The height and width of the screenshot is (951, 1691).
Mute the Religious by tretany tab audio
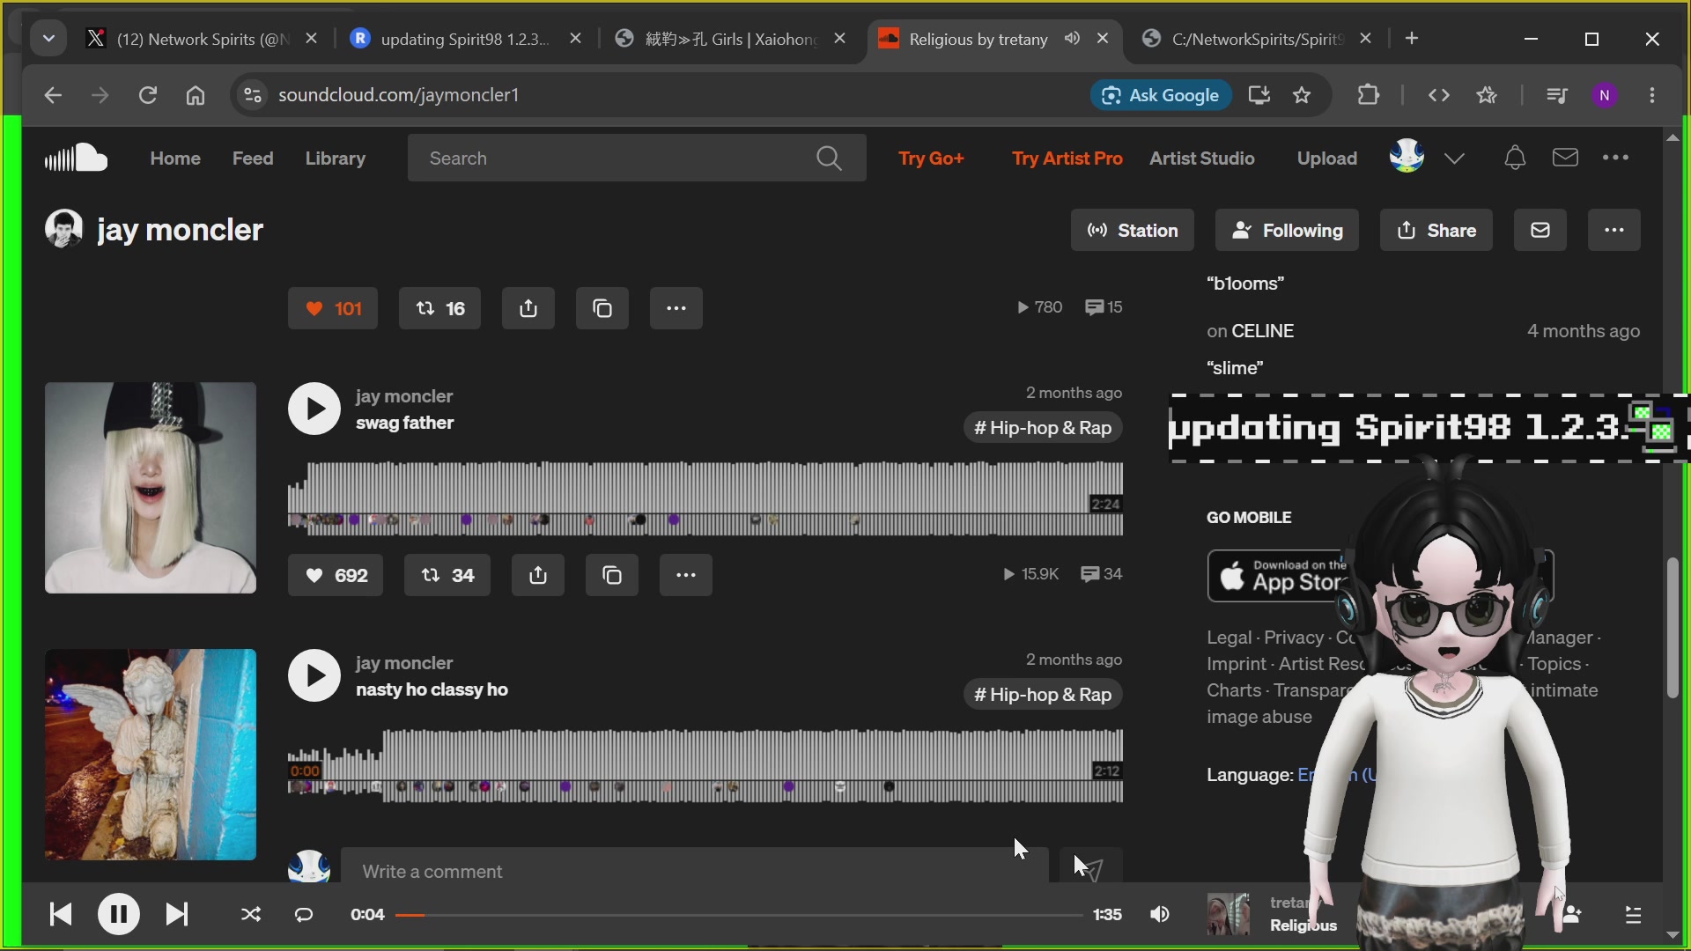tap(1072, 38)
